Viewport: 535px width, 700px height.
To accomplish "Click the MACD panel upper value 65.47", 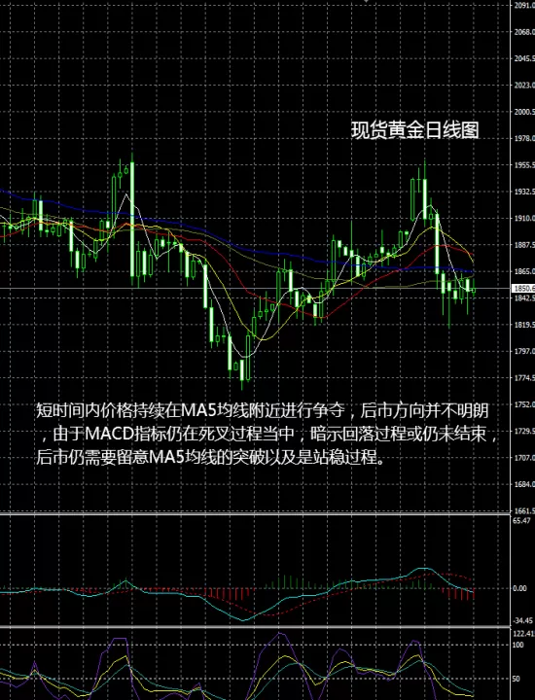I will [522, 520].
